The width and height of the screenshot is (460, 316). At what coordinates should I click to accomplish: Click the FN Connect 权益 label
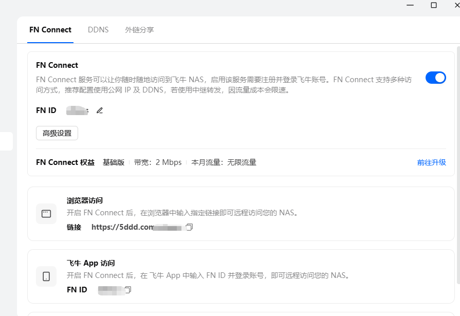65,162
